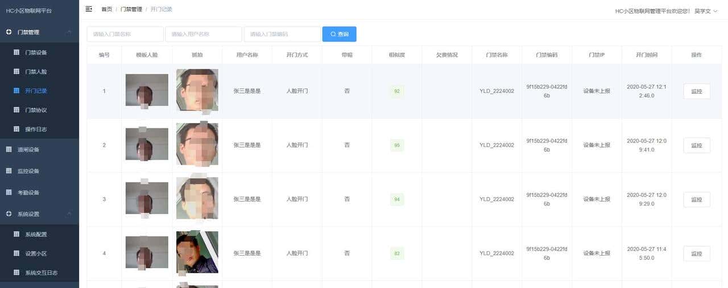Click the grid icon beside 考勤设备
728x288 pixels.
tap(9, 193)
